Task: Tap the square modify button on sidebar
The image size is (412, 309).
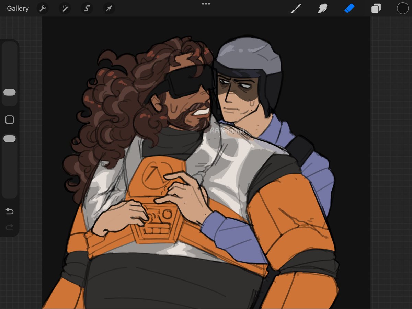Action: click(10, 120)
